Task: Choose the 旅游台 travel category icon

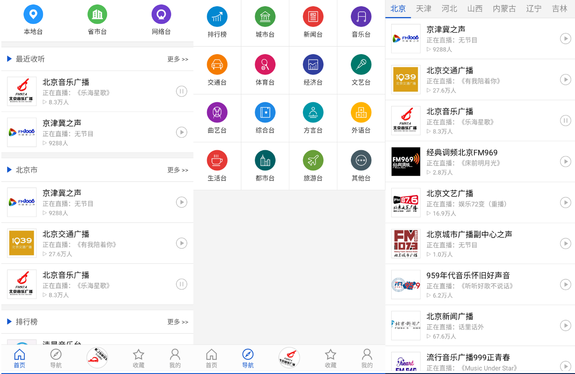Action: click(313, 160)
